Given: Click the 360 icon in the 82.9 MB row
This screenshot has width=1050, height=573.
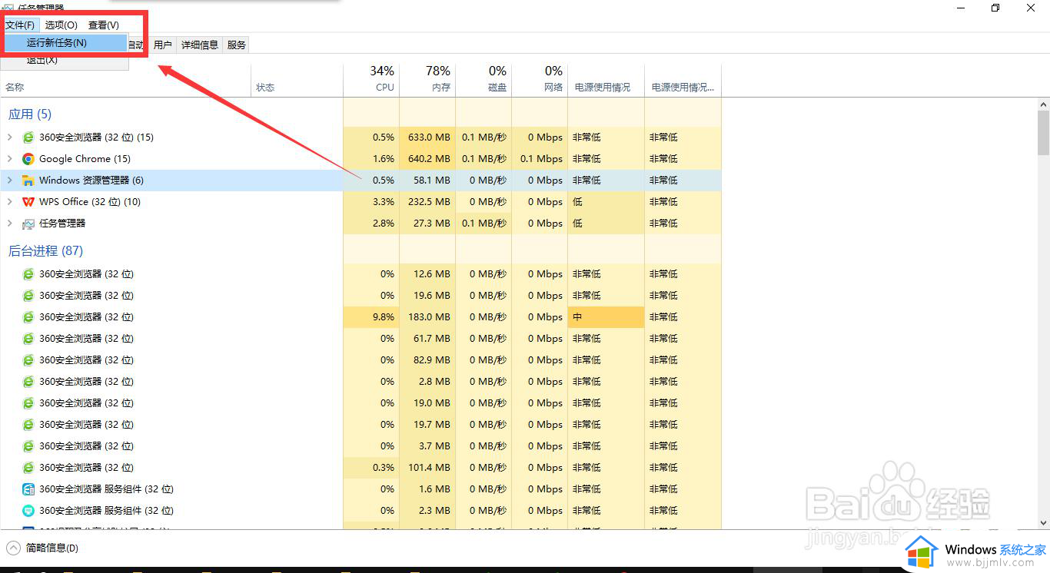Looking at the screenshot, I should (28, 360).
